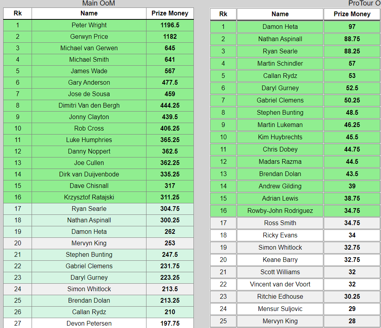Image resolution: width=381 pixels, height=328 pixels.
Task: Select Peter Wright in Main OoM table
Action: (89, 25)
